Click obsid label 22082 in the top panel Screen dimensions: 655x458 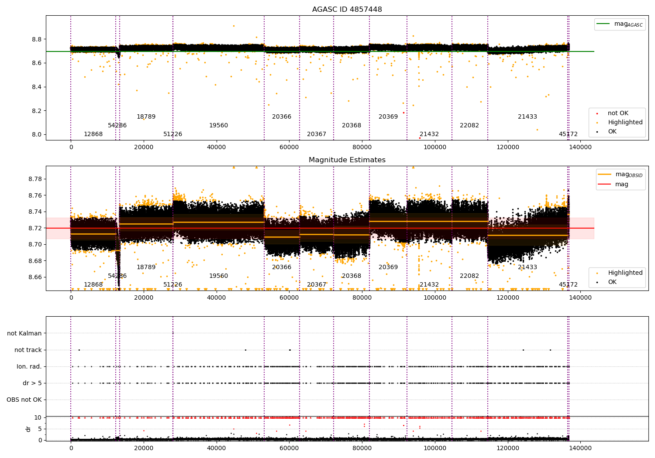click(x=469, y=126)
